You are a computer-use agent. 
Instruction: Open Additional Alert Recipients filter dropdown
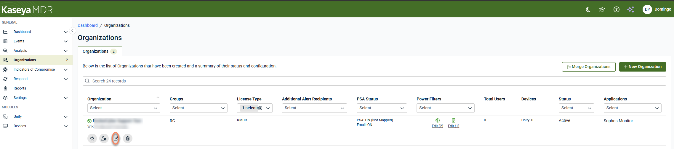(x=315, y=108)
